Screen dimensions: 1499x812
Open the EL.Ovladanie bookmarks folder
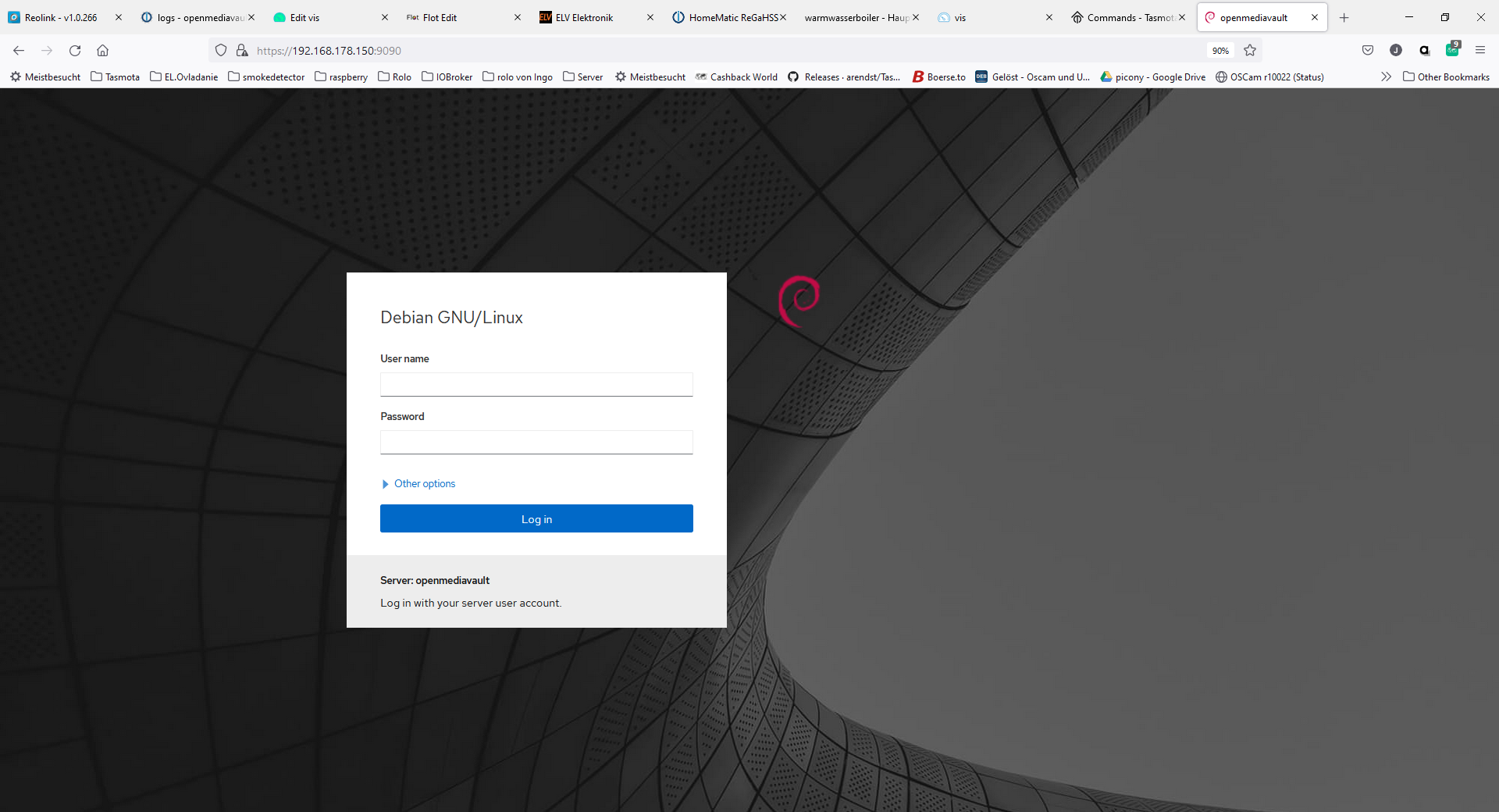[183, 77]
